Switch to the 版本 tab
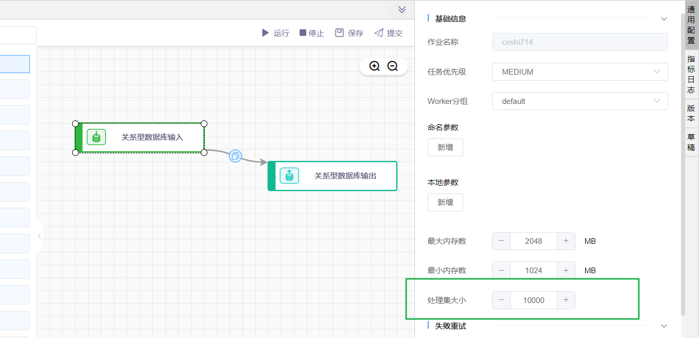 (x=691, y=113)
